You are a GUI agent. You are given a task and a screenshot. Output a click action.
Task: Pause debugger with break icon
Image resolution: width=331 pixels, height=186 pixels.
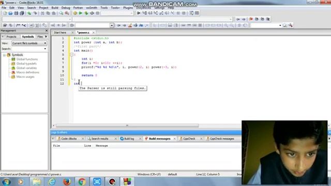(x=178, y=13)
